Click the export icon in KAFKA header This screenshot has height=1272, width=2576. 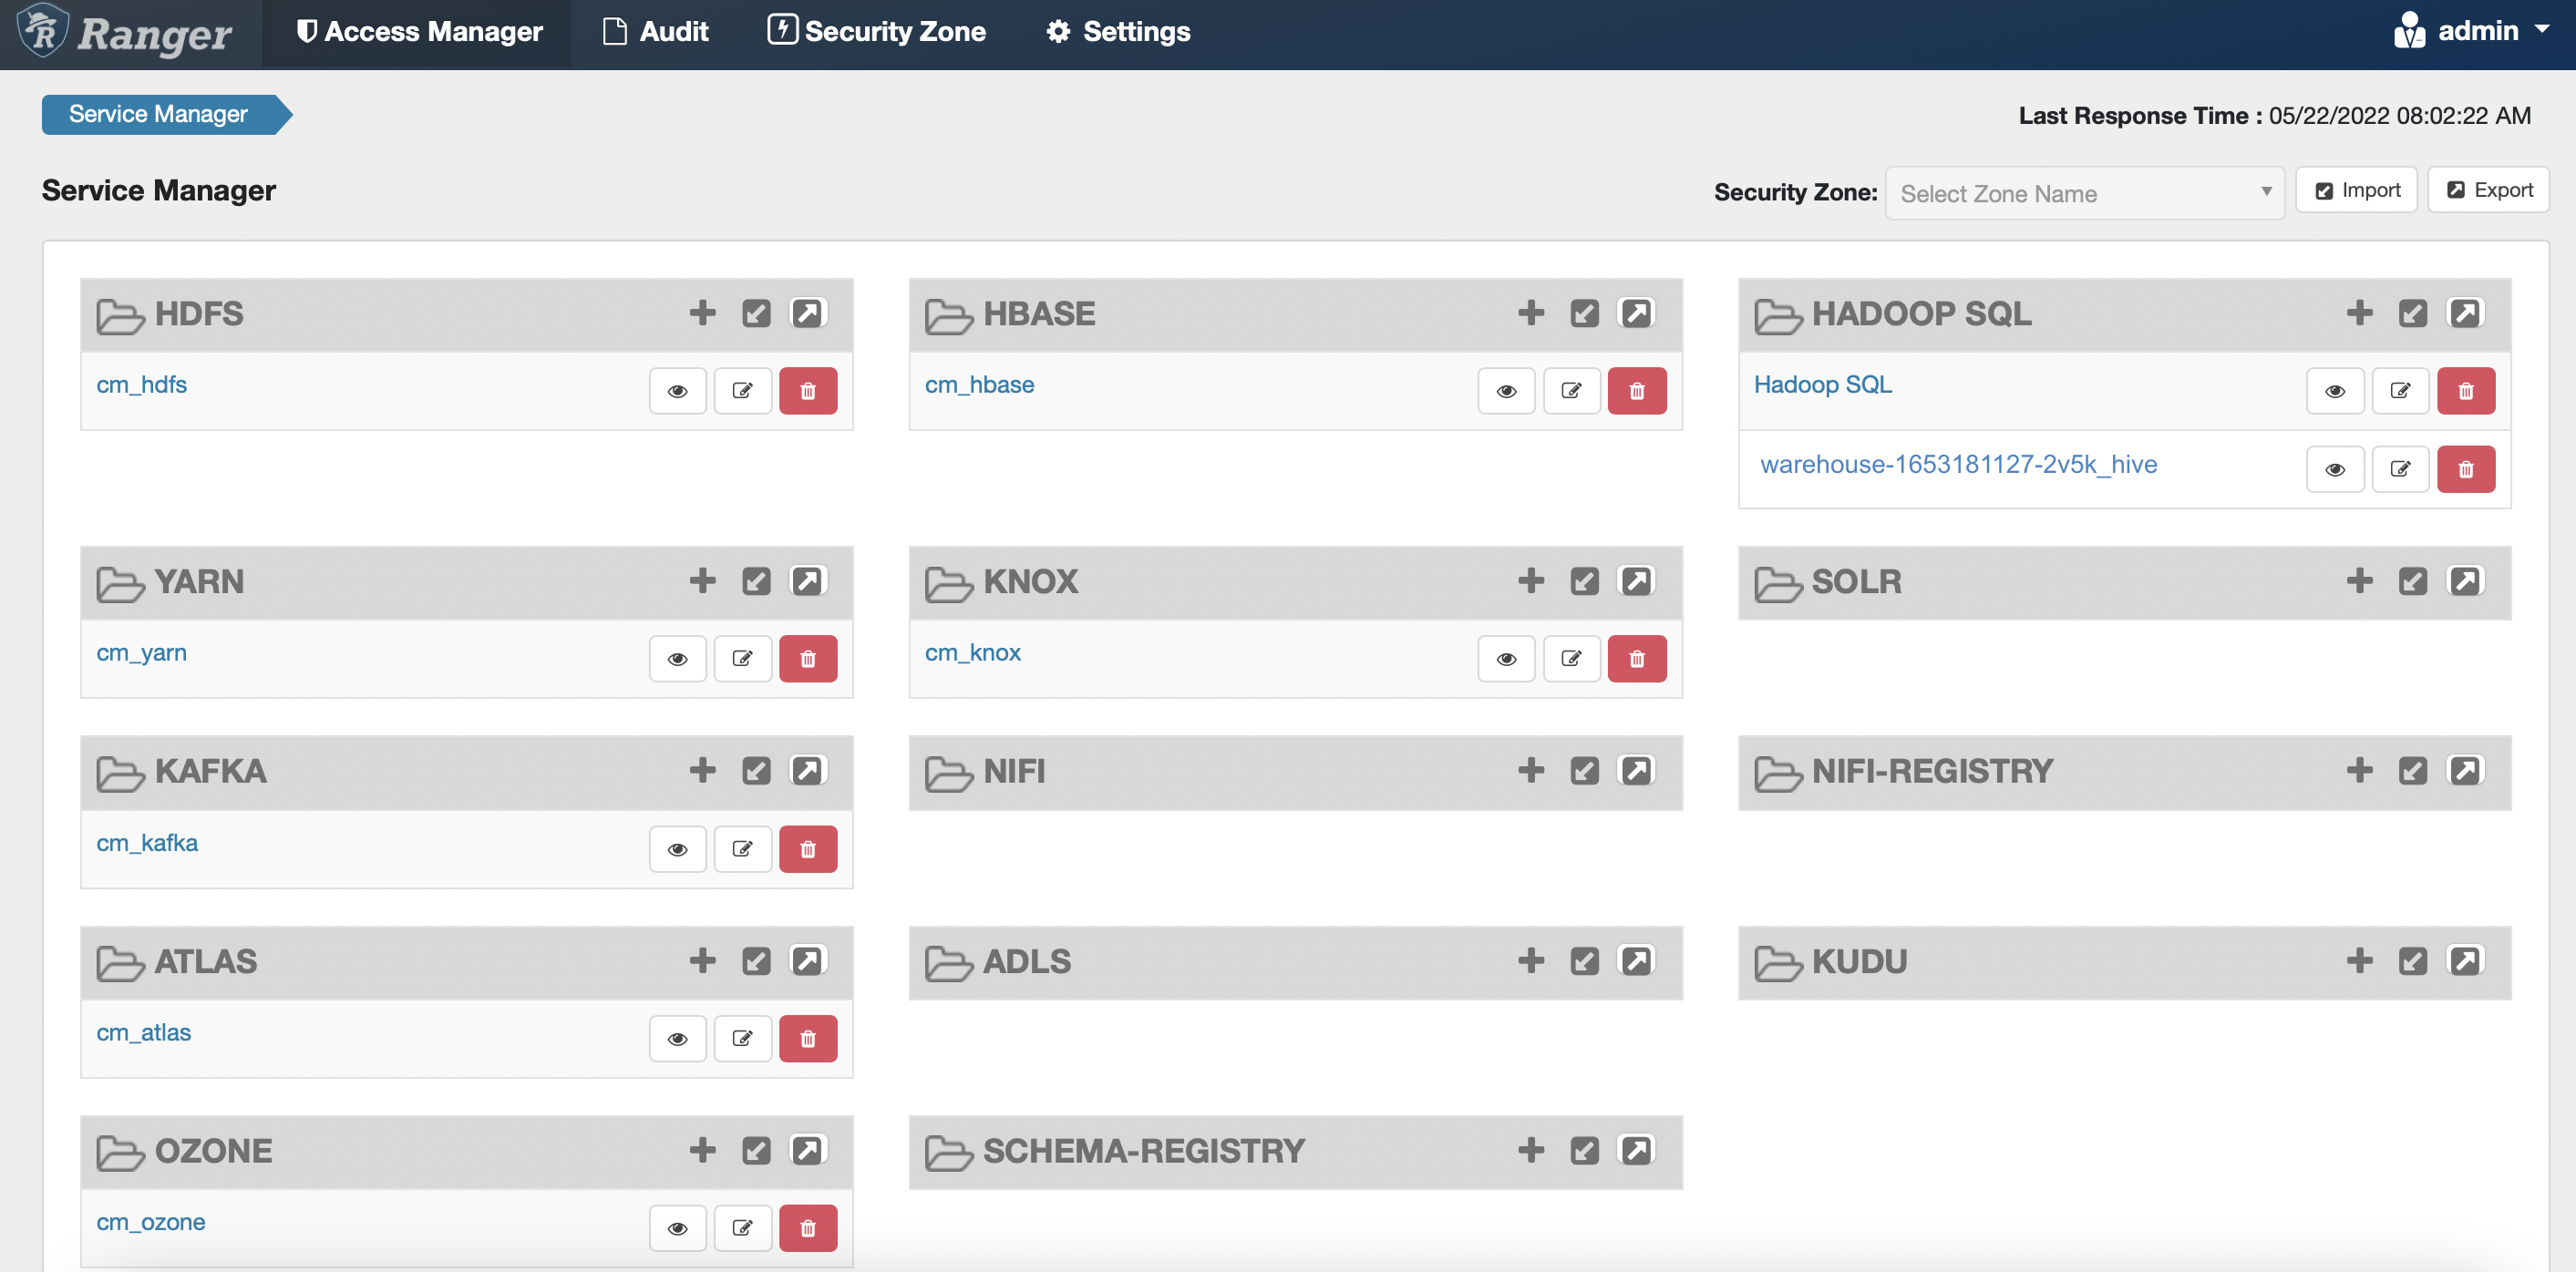pyautogui.click(x=807, y=770)
